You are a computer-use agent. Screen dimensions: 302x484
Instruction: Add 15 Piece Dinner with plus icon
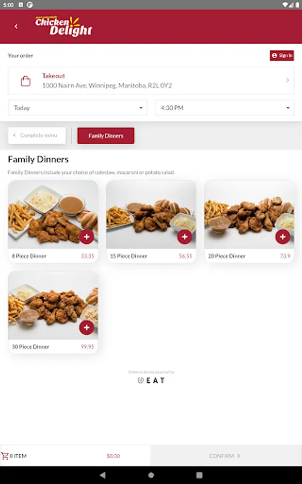[x=185, y=237]
